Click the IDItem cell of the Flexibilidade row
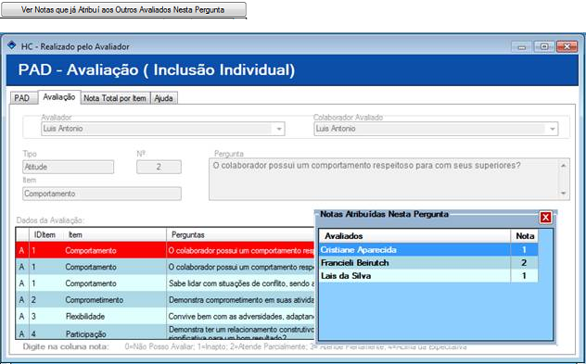 (x=46, y=316)
